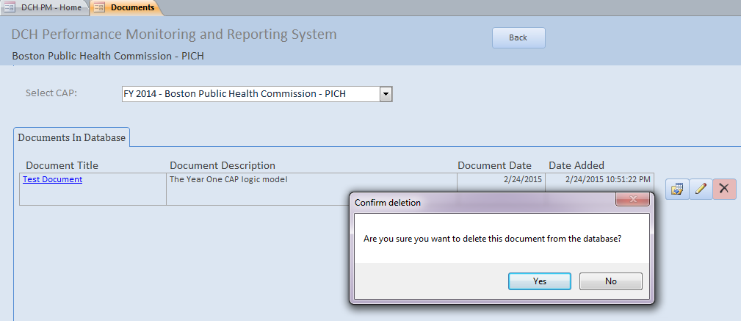The image size is (741, 321).
Task: Click the Confirm deletion title bar
Action: coord(477,202)
